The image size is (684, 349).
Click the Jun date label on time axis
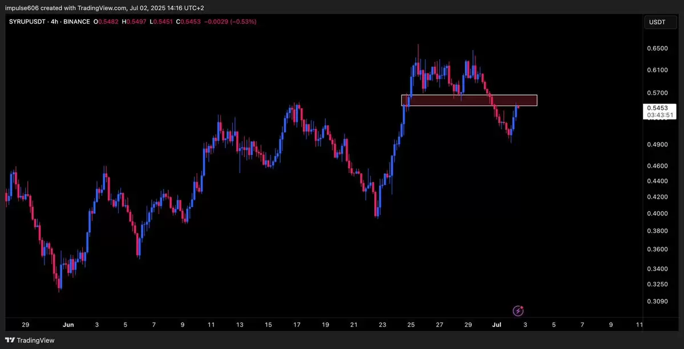pyautogui.click(x=68, y=325)
